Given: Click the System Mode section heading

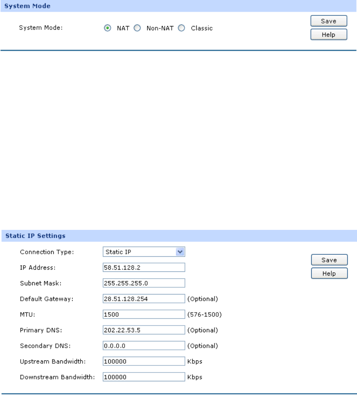Looking at the screenshot, I should [x=27, y=6].
